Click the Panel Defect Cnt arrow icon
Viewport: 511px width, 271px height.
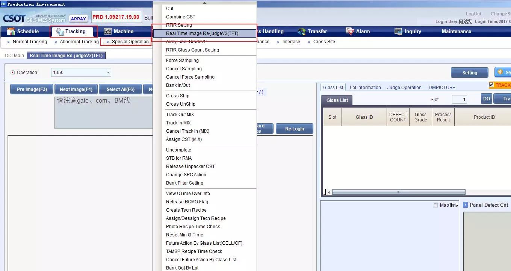pyautogui.click(x=466, y=205)
